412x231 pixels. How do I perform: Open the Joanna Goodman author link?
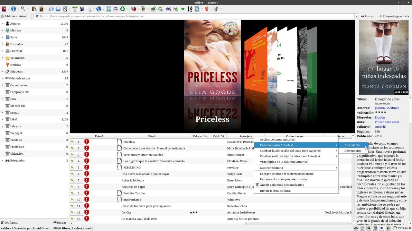coord(387,108)
